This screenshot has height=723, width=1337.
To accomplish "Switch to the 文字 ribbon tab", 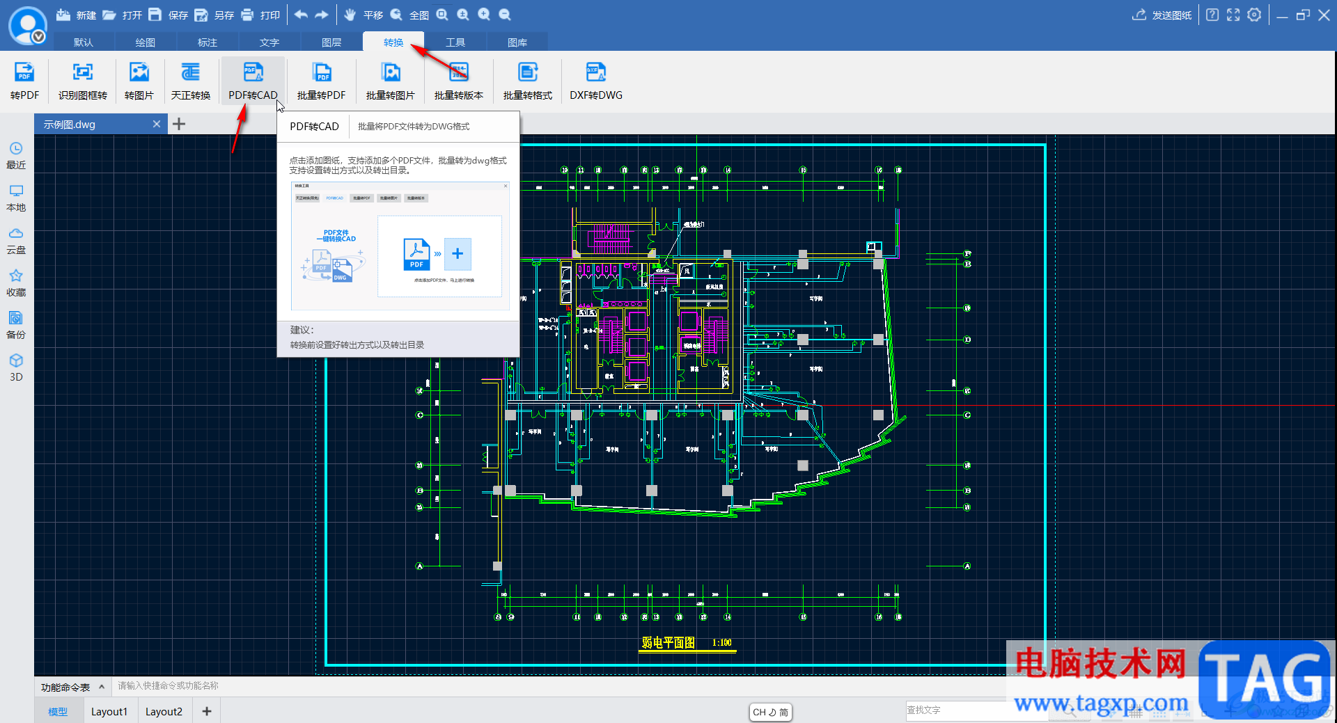I will 269,42.
